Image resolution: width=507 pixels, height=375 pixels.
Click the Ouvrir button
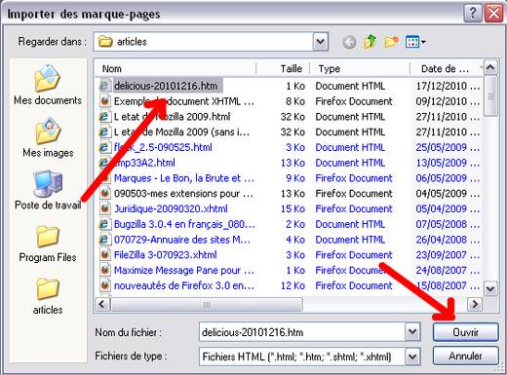pos(465,332)
